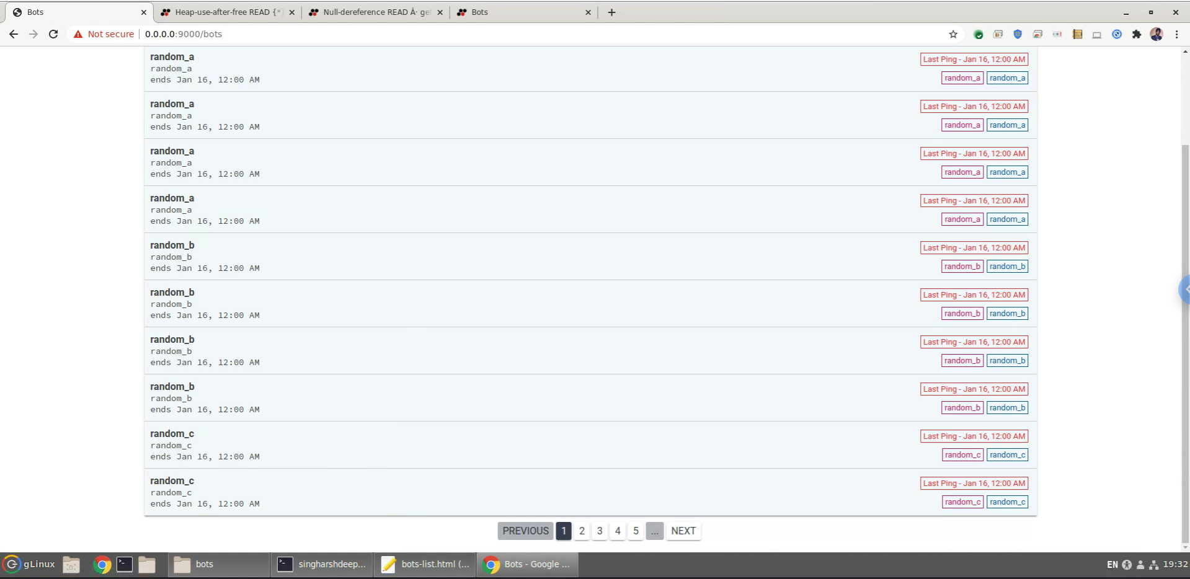Open the Extensions puzzle piece menu
The image size is (1190, 579).
point(1137,34)
